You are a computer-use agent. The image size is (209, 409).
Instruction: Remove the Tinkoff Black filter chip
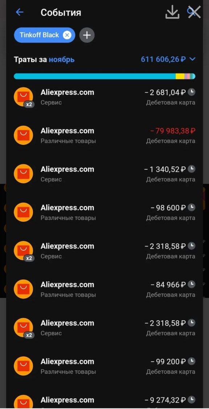[x=67, y=35]
